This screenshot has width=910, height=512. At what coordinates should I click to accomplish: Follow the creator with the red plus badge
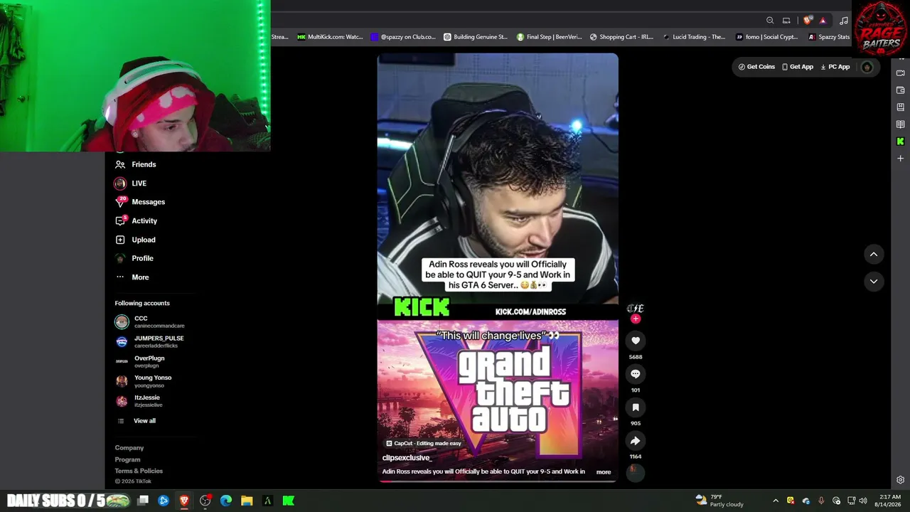tap(636, 319)
